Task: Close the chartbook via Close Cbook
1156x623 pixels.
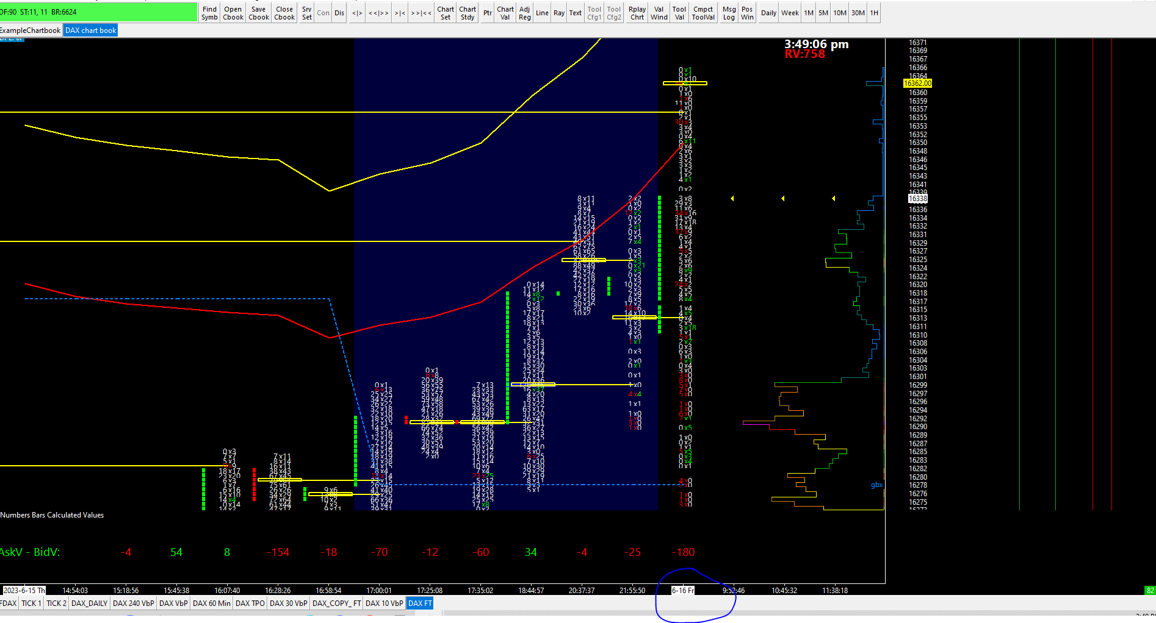Action: coord(284,13)
